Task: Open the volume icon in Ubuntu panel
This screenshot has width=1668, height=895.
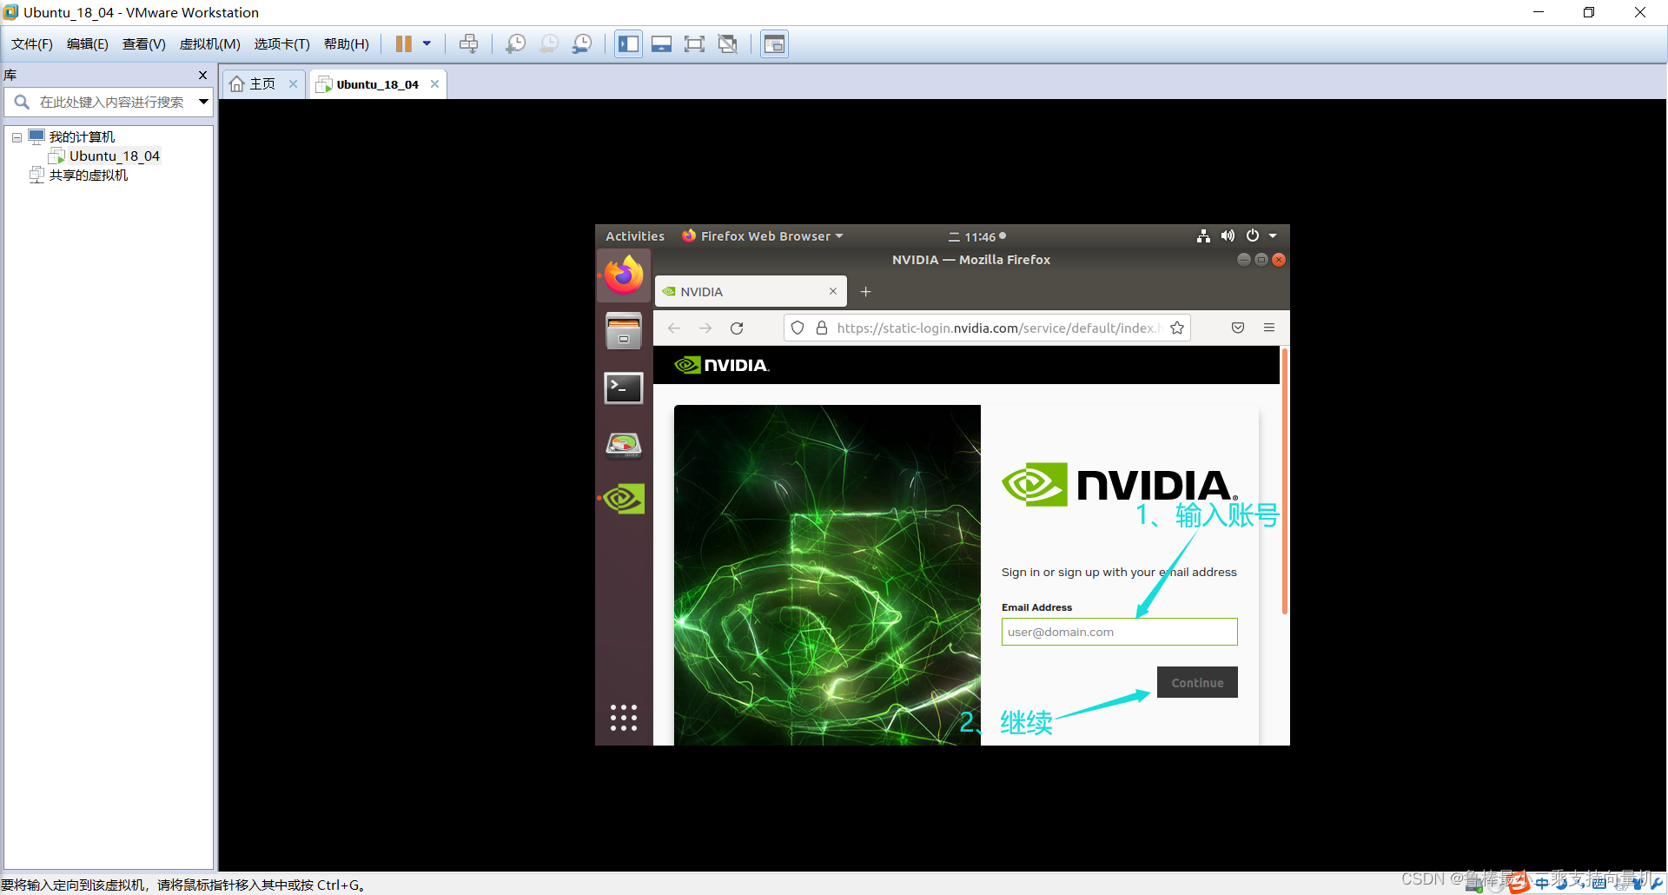Action: point(1228,236)
